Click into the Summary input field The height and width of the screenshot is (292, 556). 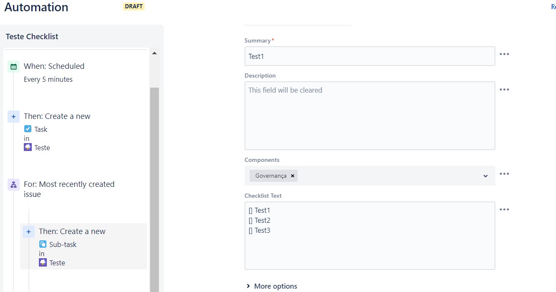point(370,56)
